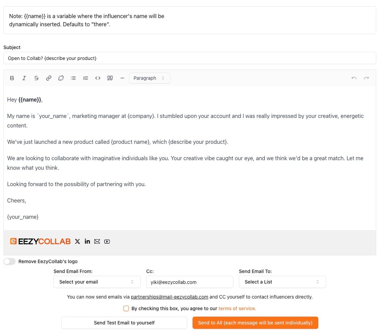Open the Paragraph style dropdown

click(x=149, y=78)
